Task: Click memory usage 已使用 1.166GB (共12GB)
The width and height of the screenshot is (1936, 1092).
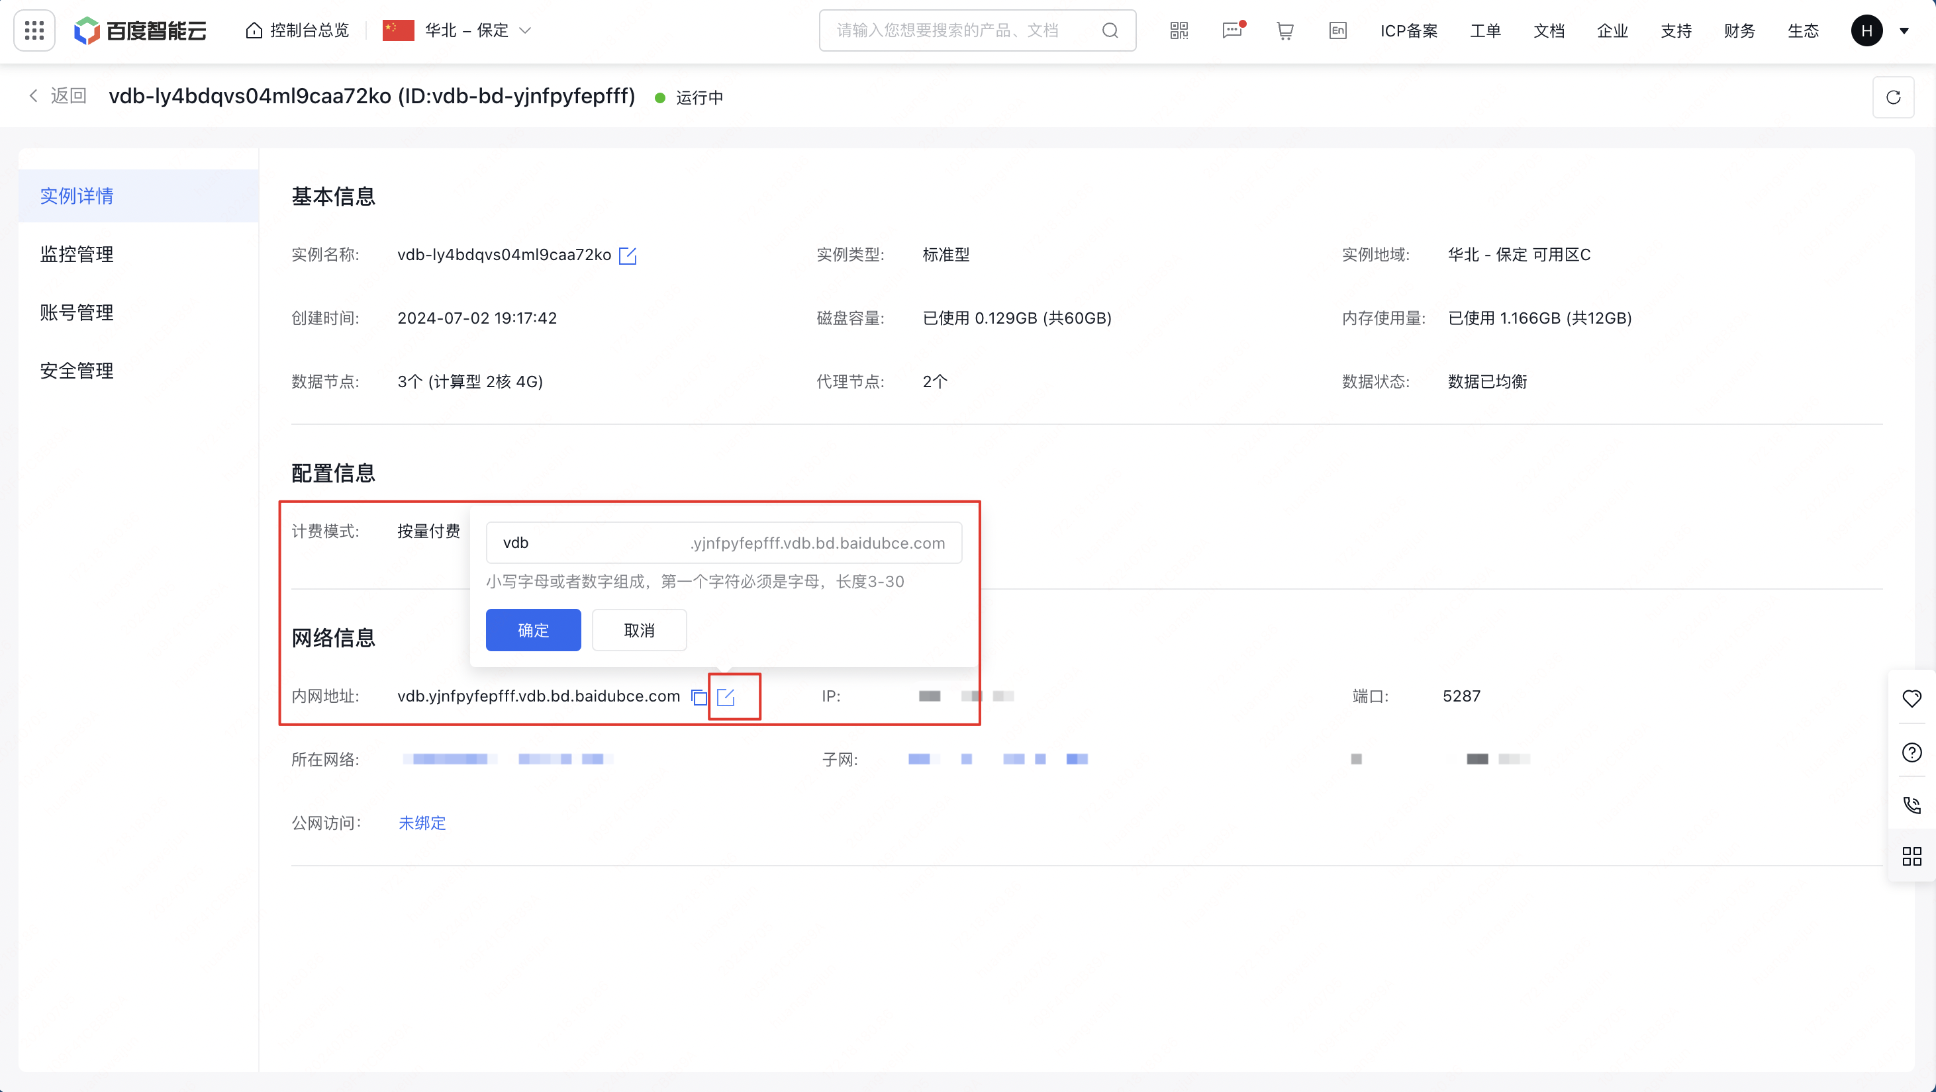Action: pyautogui.click(x=1540, y=318)
